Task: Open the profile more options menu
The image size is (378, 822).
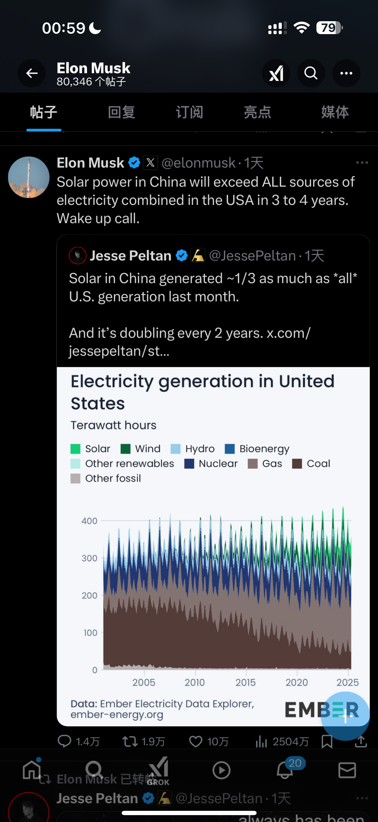Action: click(346, 73)
